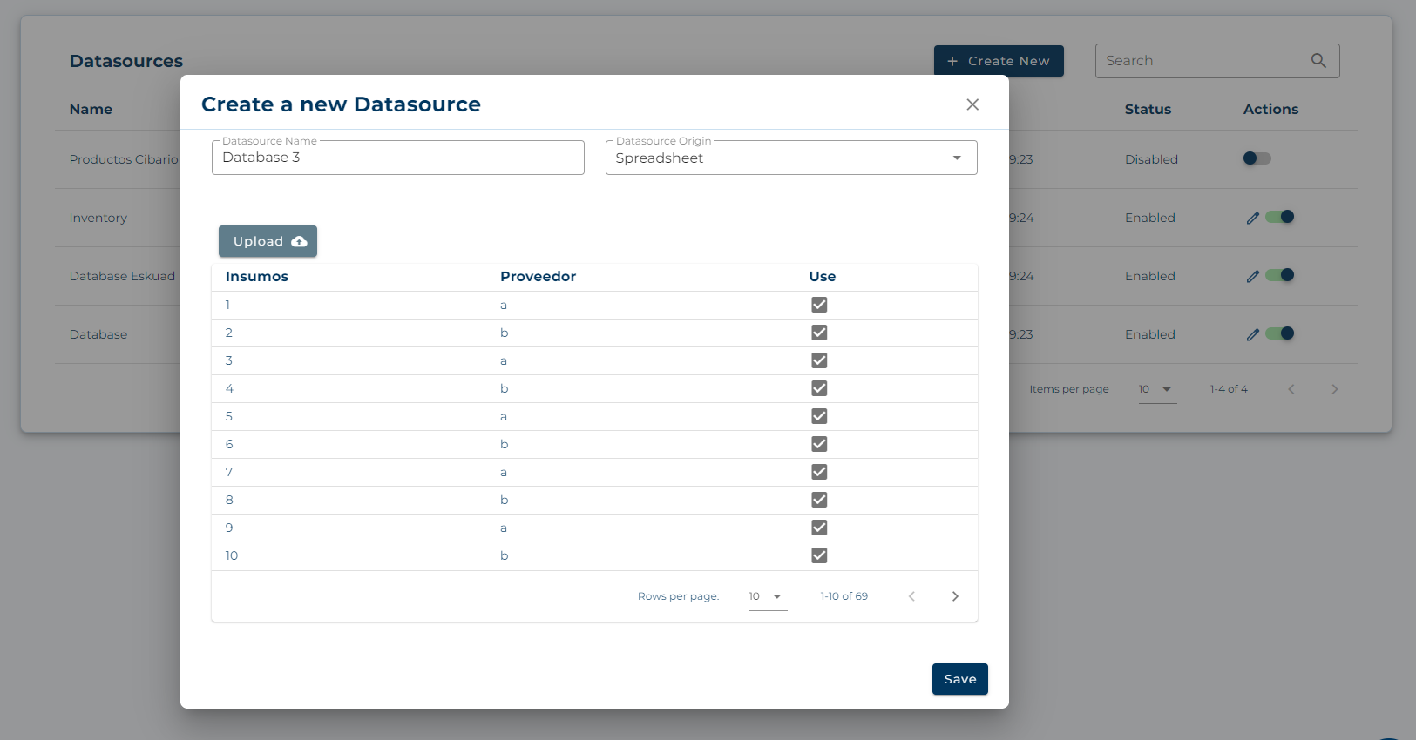Click next page arrow in Datasources list

tap(1334, 389)
